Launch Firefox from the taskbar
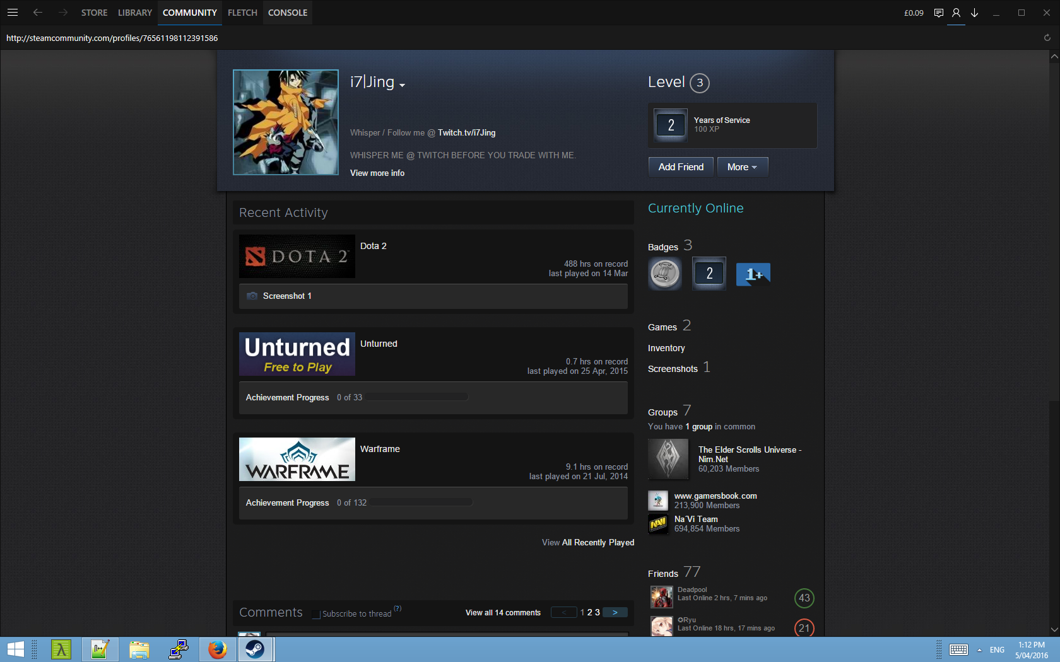Viewport: 1060px width, 662px height. click(x=218, y=649)
